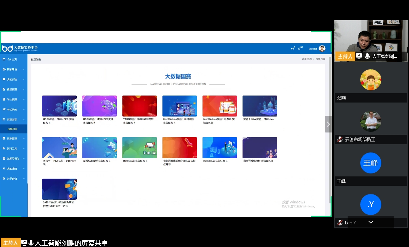This screenshot has height=247, width=409.
Task: Click the 日志可视化分析 实验任务书 link
Action: point(258,161)
